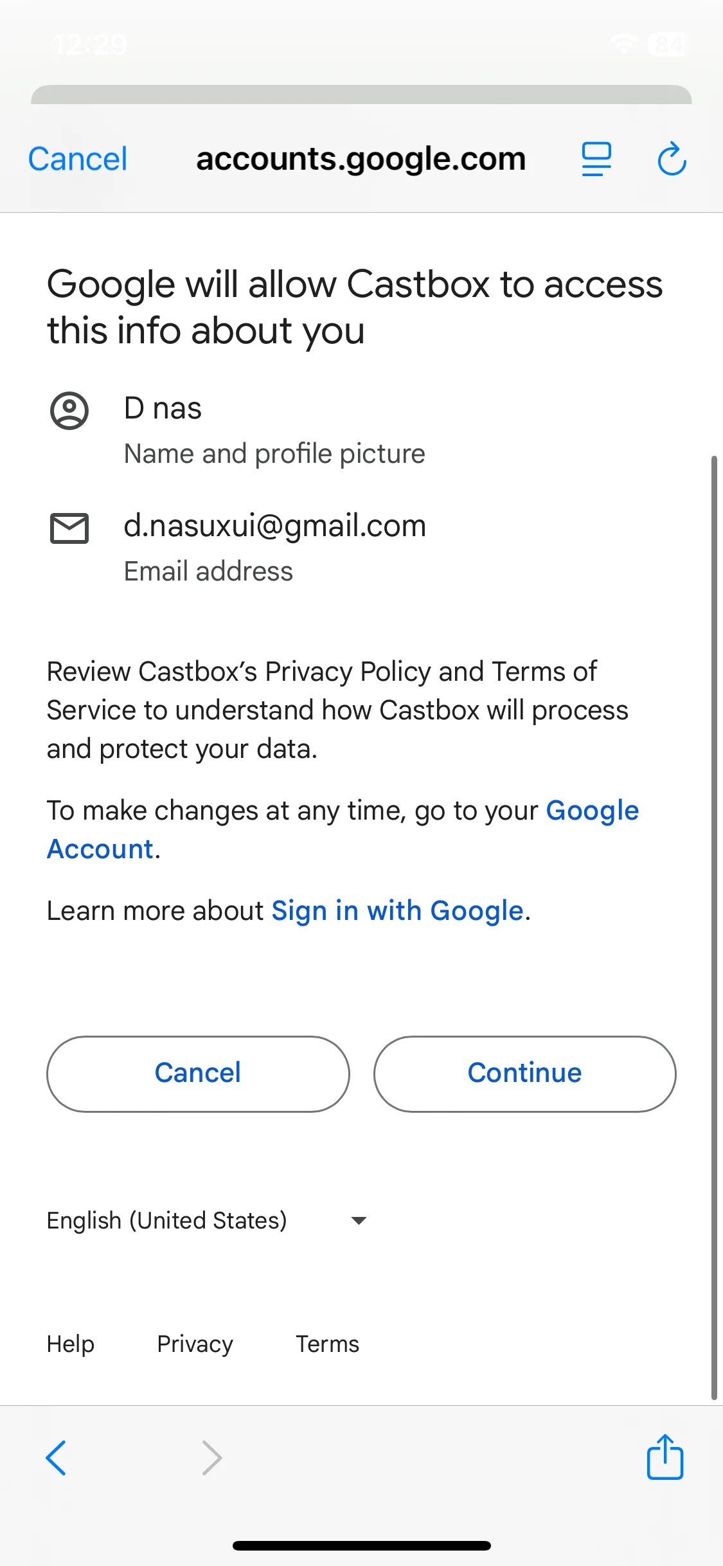This screenshot has width=723, height=1566.
Task: Open the Sign in with Google link
Action: pos(397,911)
